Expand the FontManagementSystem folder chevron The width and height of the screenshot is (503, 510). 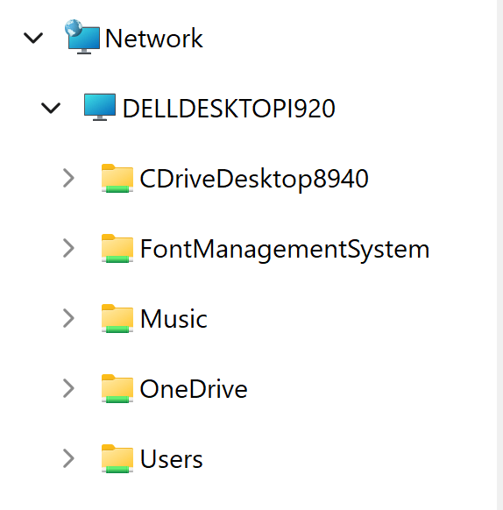pos(68,248)
